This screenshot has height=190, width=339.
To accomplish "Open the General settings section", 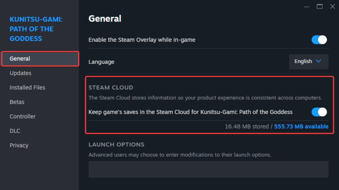I will (x=20, y=59).
